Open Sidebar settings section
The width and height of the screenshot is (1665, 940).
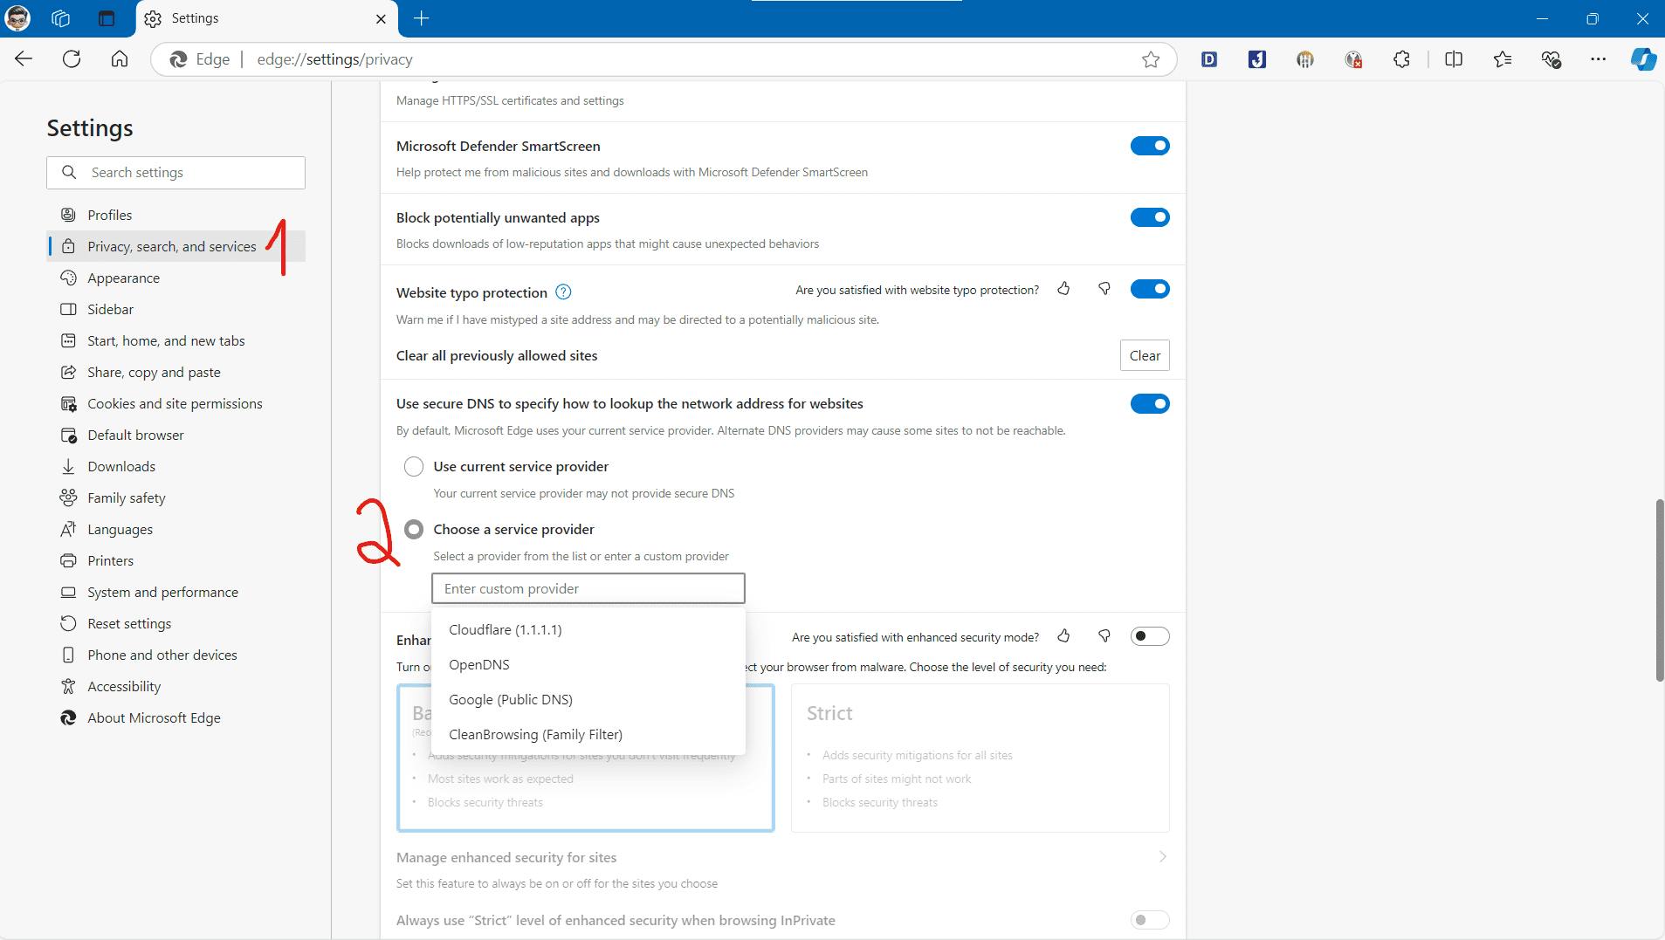(x=175, y=309)
